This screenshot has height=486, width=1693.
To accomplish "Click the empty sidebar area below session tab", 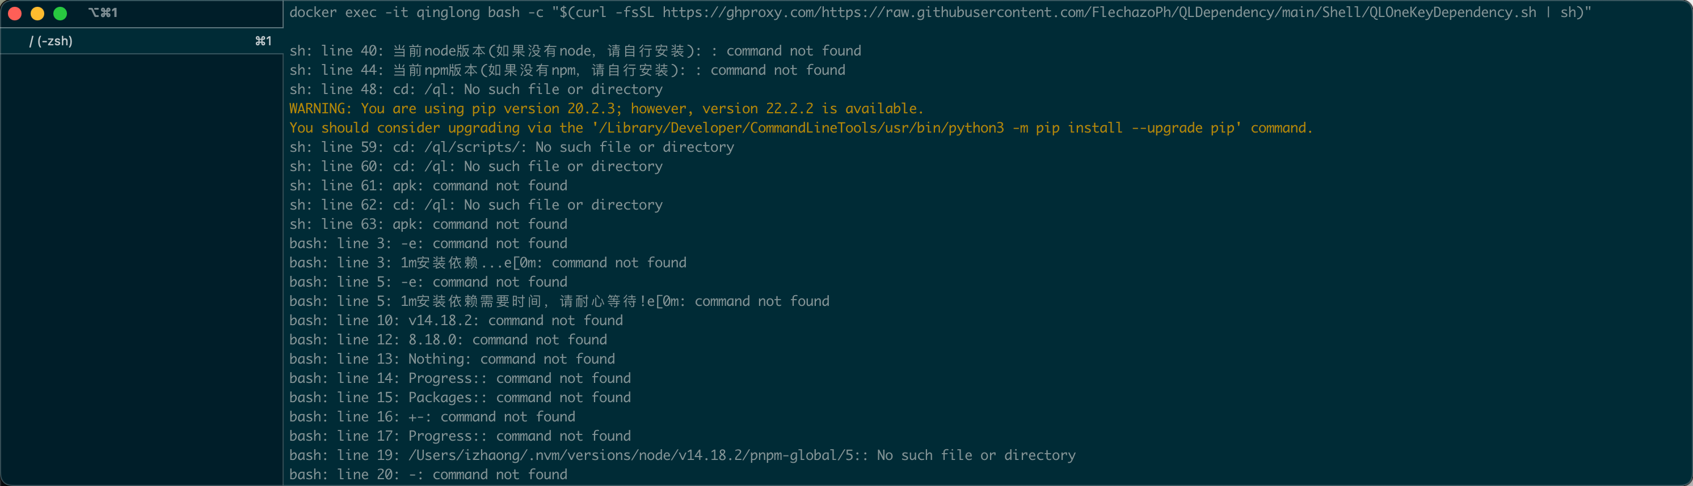I will click(141, 262).
